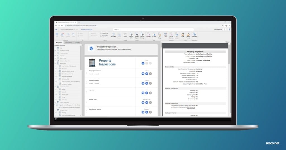Viewport: 286px width, 150px height.
Task: Click the On Load rule icon
Action: (148, 34)
